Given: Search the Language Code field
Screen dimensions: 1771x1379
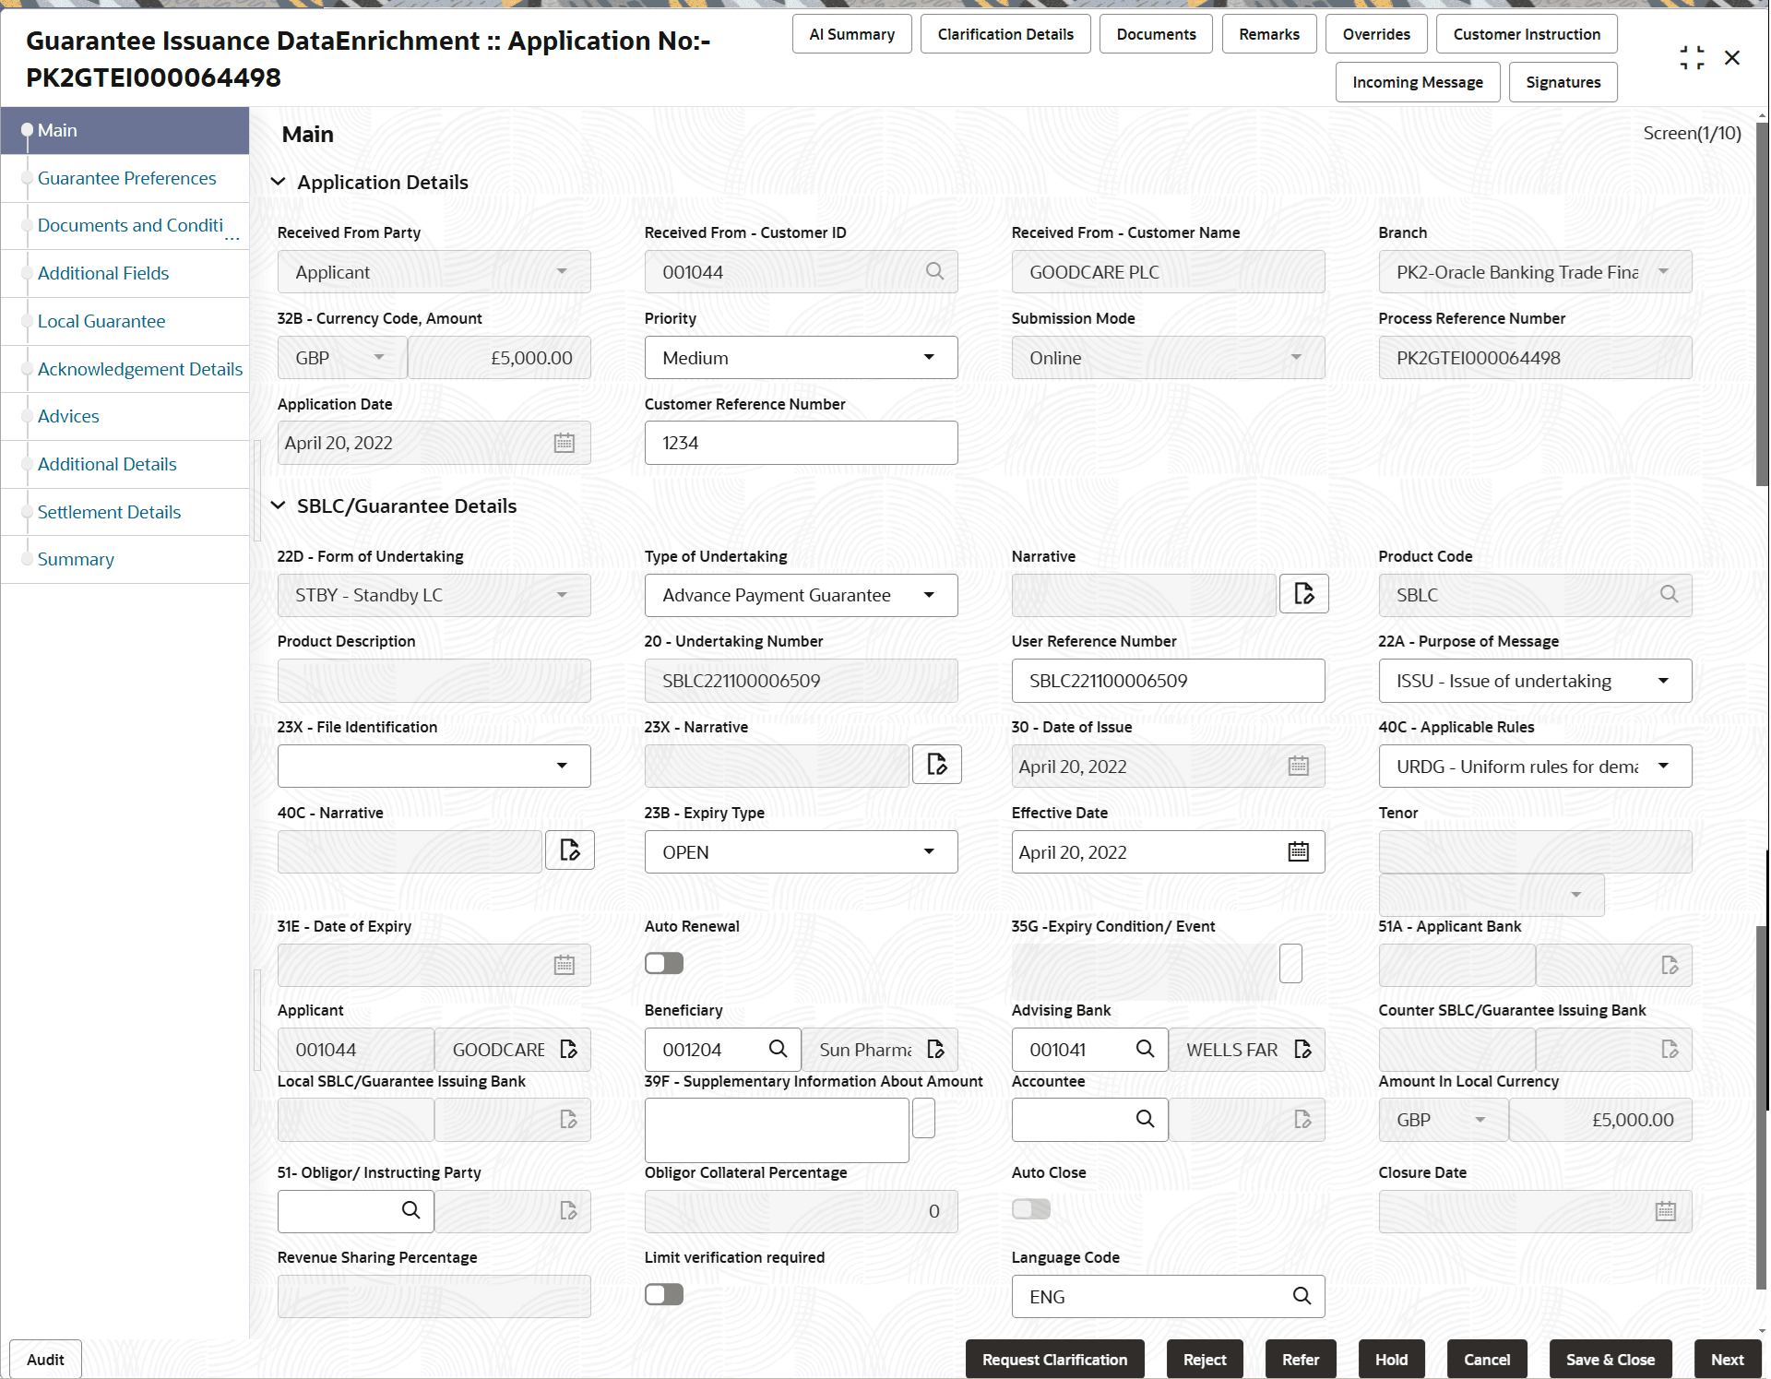Looking at the screenshot, I should pos(1302,1295).
